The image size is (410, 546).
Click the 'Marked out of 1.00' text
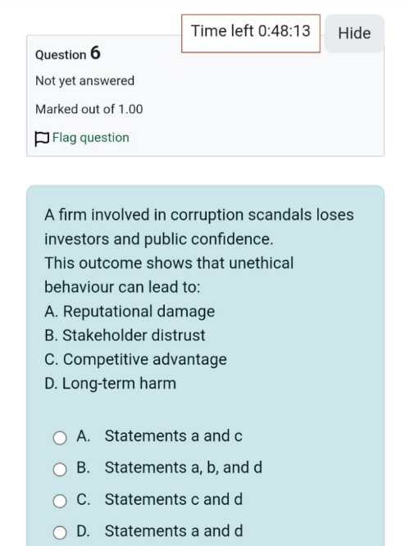89,109
